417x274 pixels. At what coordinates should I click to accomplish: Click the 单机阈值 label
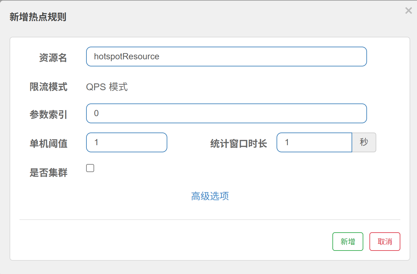click(48, 144)
